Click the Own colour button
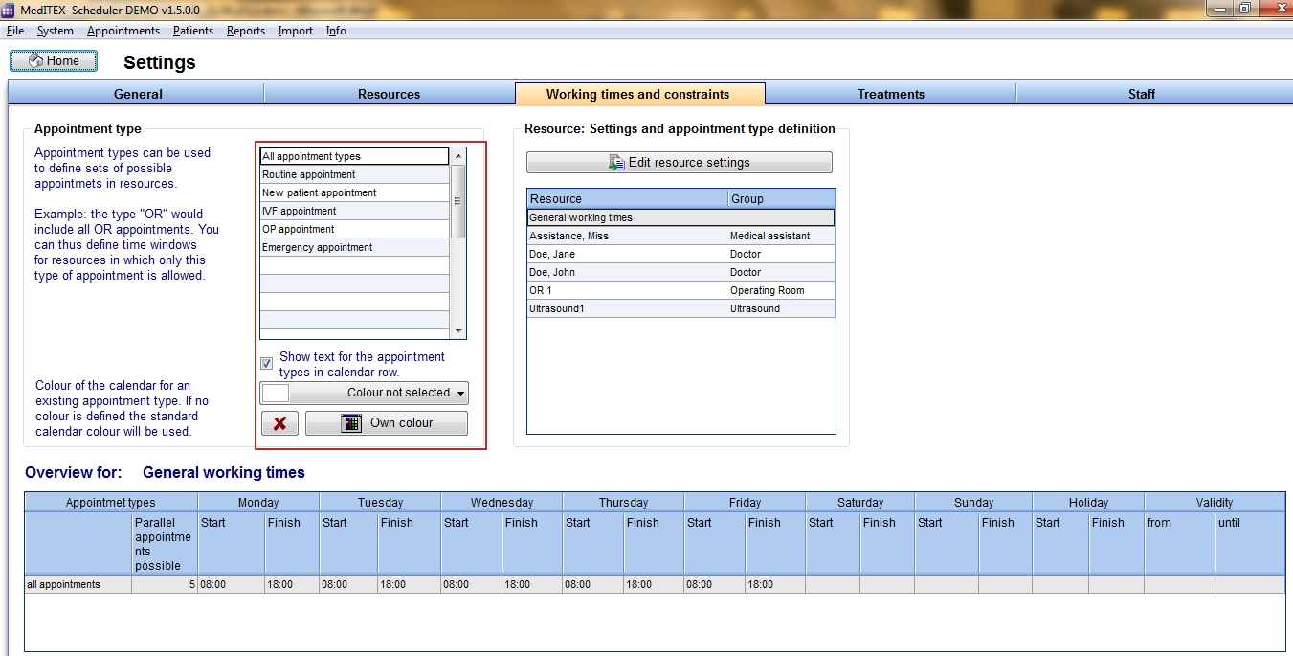1293x656 pixels. [387, 423]
